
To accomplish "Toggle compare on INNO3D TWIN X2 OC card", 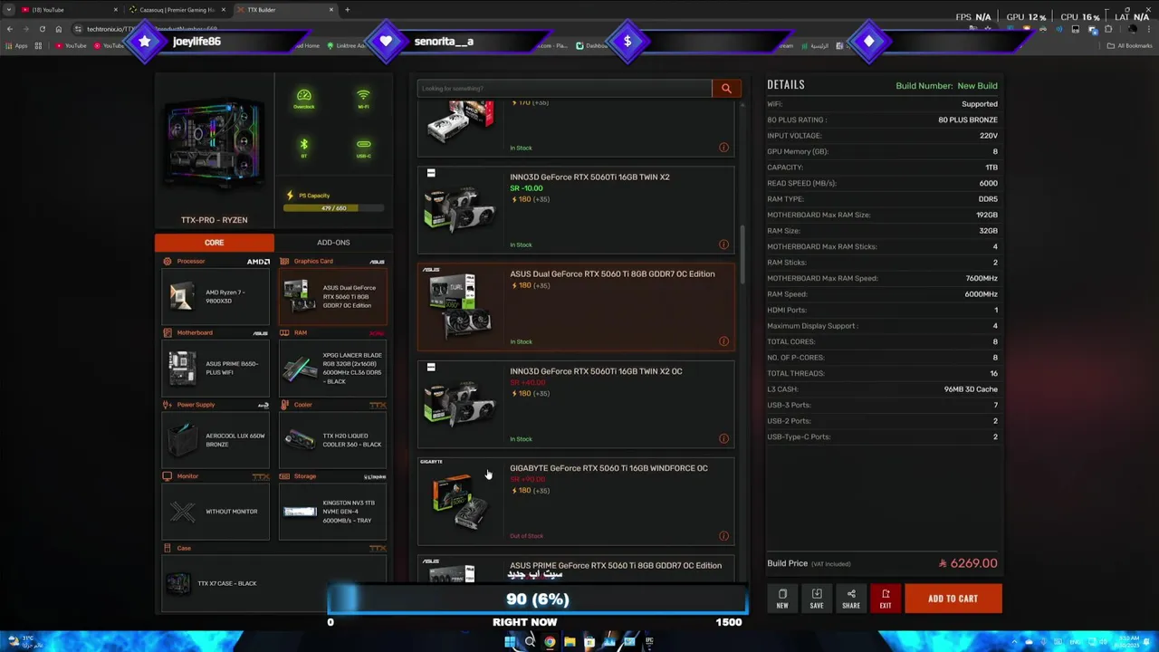I will coord(431,367).
